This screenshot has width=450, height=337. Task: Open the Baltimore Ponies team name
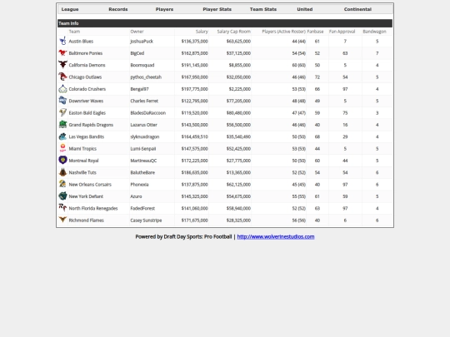tap(86, 53)
